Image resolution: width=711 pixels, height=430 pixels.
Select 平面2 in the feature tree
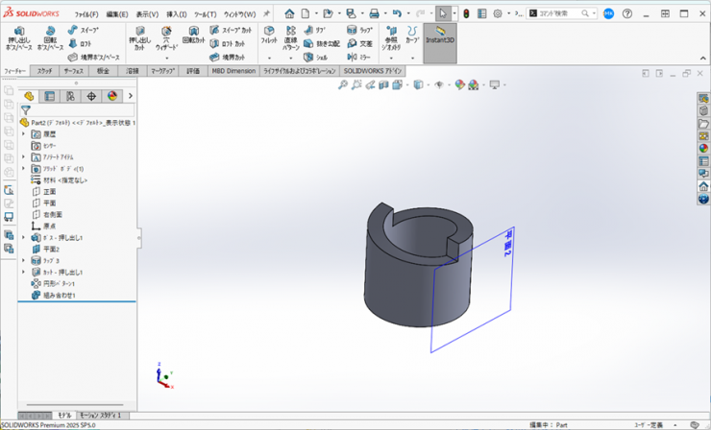click(51, 249)
